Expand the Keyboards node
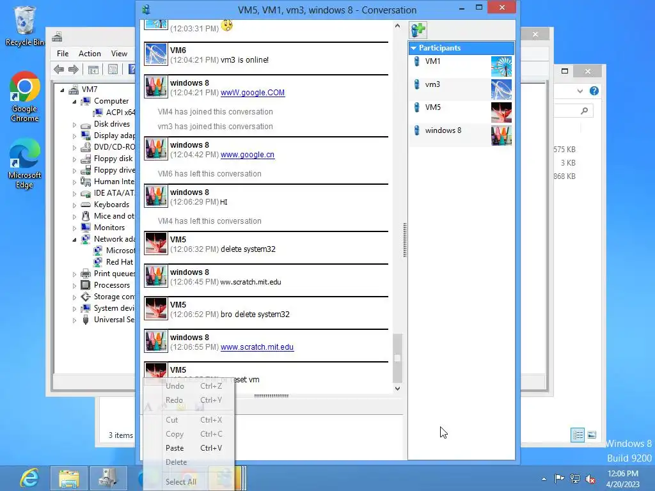Viewport: 655px width, 491px height. (74, 205)
